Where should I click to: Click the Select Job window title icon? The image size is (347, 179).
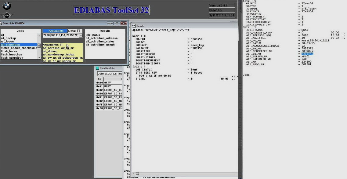click(1, 23)
